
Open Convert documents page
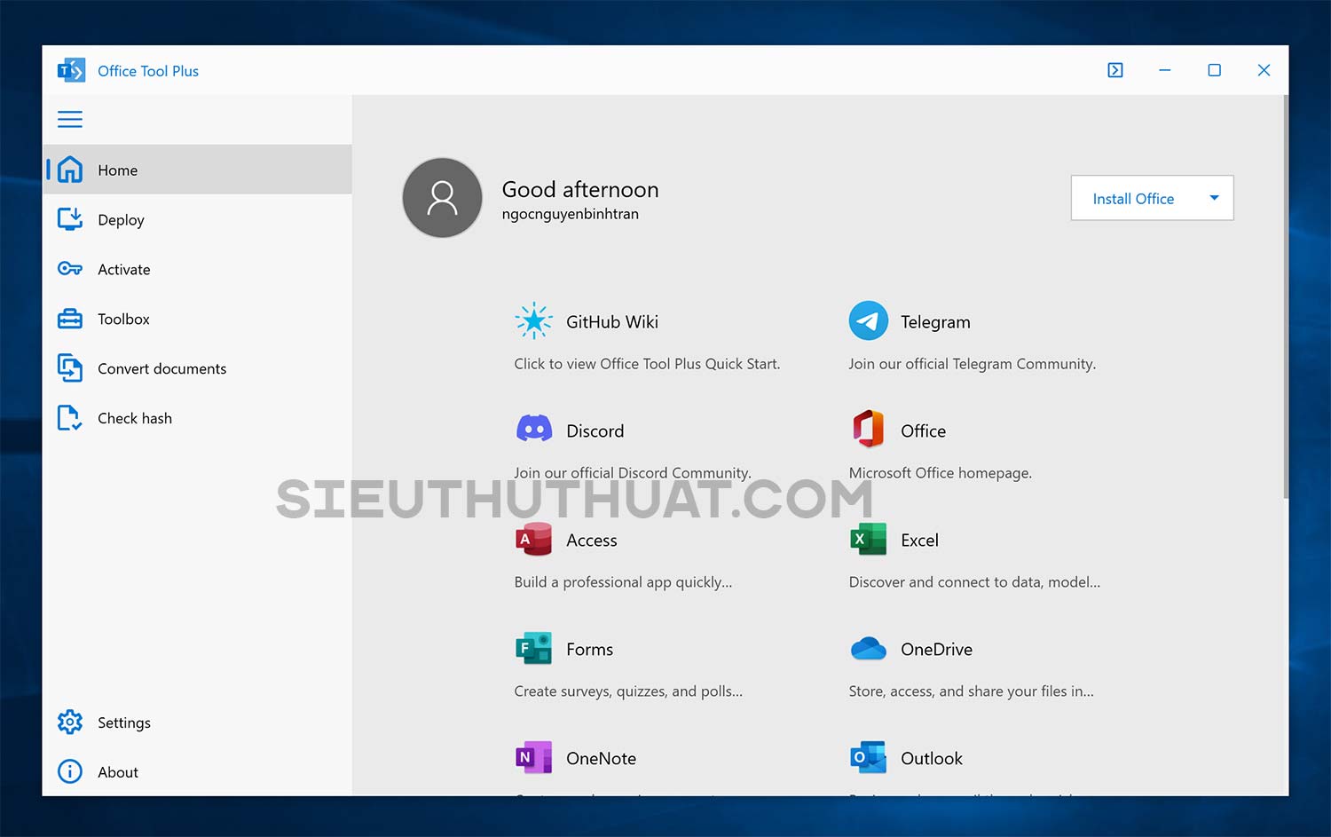click(x=197, y=368)
